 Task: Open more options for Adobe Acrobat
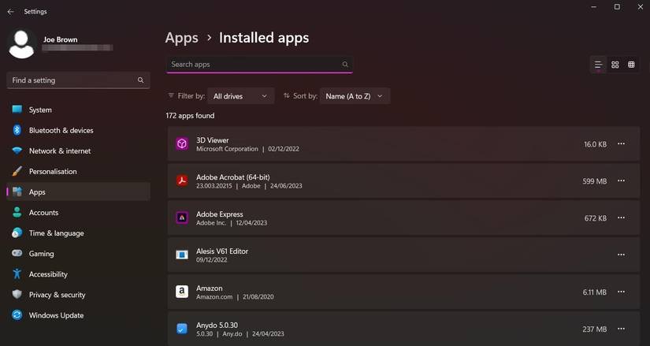pos(621,181)
